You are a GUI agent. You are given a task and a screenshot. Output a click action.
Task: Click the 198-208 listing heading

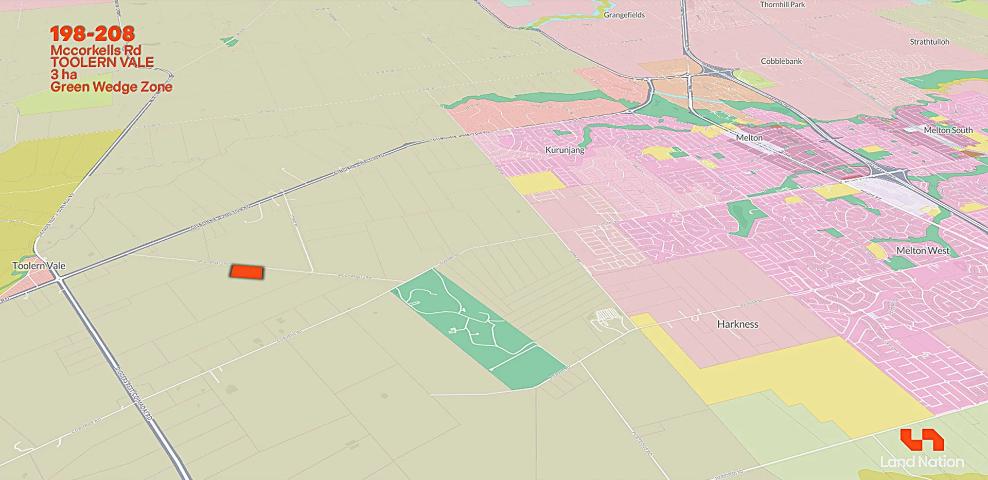[94, 34]
